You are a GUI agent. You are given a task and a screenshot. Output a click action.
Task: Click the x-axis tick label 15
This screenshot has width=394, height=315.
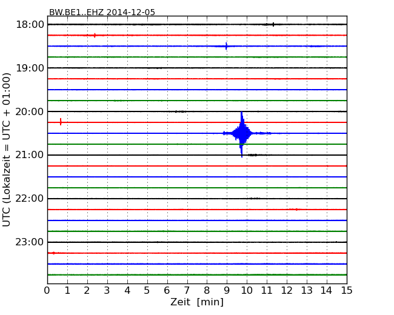click(x=347, y=291)
